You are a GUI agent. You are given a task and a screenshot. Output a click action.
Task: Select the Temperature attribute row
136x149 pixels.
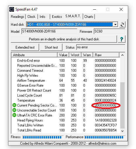66,100
